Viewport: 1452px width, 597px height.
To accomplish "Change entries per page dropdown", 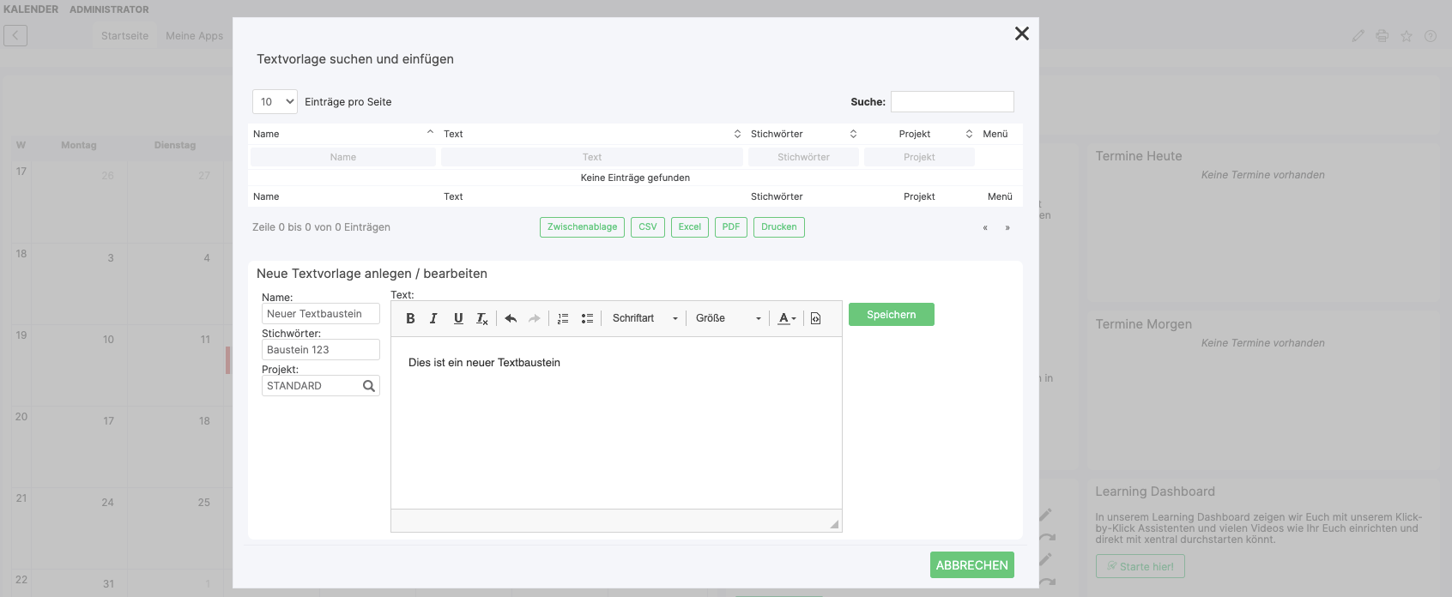I will tap(275, 102).
